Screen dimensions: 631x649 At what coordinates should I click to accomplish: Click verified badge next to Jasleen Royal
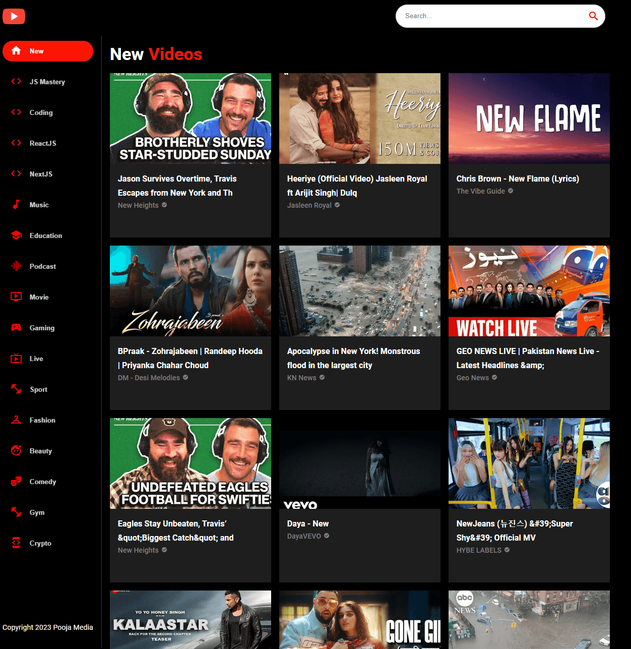tap(337, 205)
